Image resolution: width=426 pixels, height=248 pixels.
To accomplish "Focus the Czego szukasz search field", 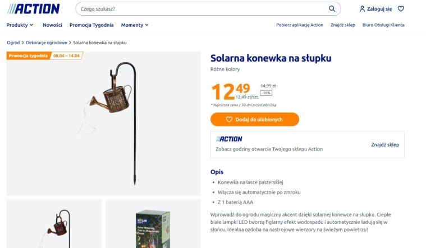I will 202,9.
